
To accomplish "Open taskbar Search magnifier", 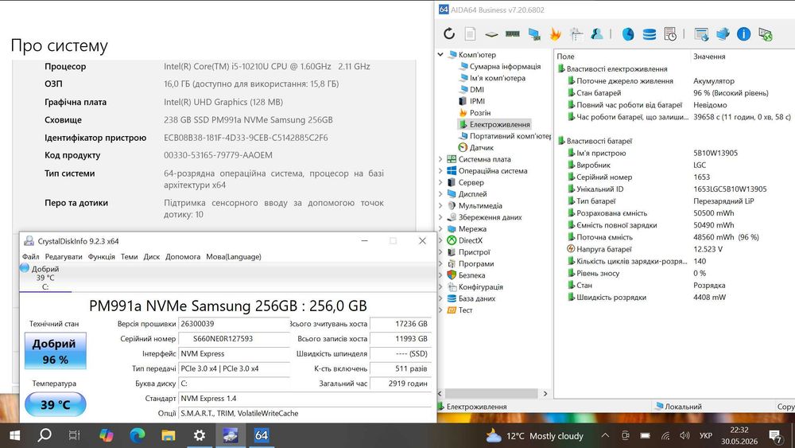I will click(x=45, y=435).
